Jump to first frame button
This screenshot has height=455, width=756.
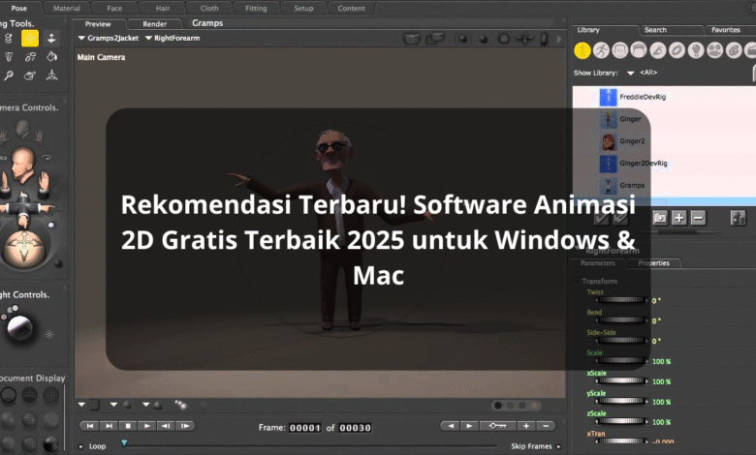point(90,426)
